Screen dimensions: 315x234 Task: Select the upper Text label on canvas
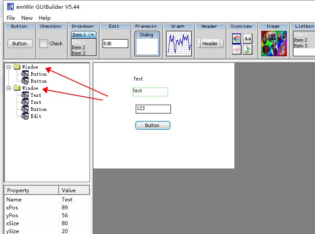point(138,79)
